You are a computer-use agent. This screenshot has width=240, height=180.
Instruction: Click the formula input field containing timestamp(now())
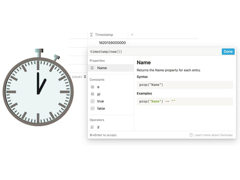(154, 52)
